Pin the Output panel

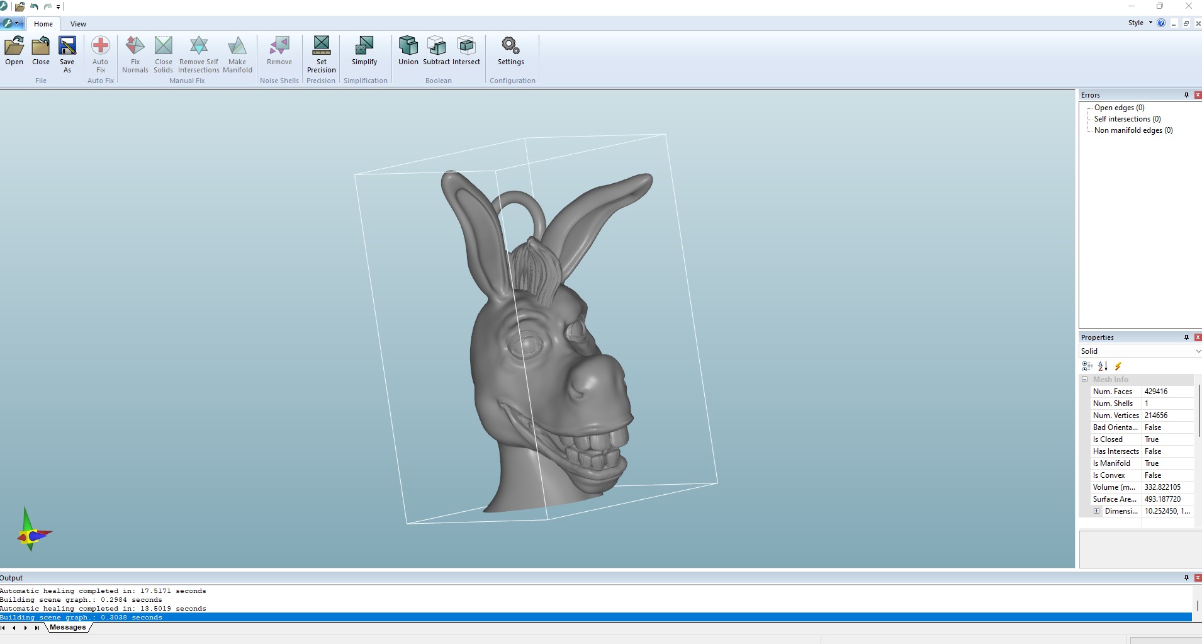pyautogui.click(x=1186, y=578)
